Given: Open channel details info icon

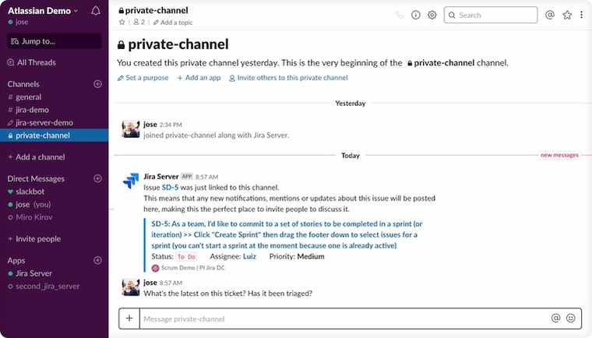Looking at the screenshot, I should point(416,15).
